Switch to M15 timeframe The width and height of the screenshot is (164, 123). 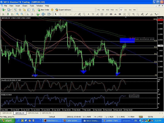pyautogui.click(x=108, y=10)
